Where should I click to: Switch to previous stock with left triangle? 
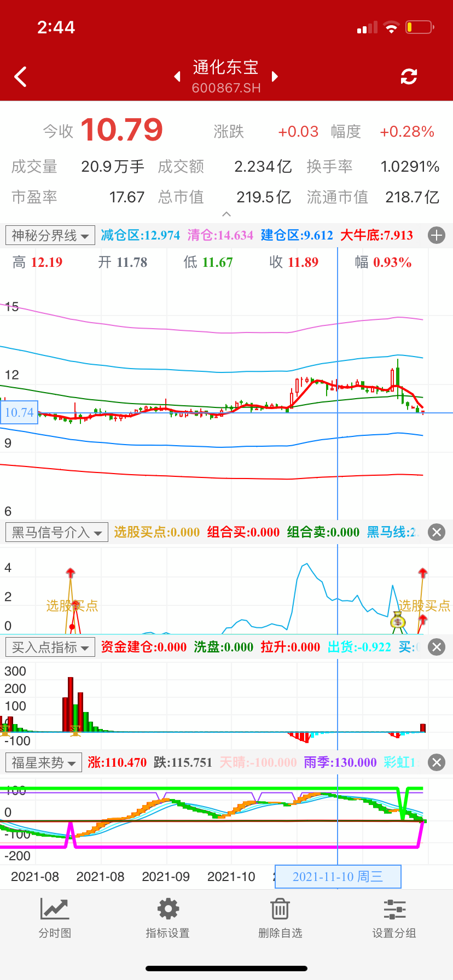point(177,77)
